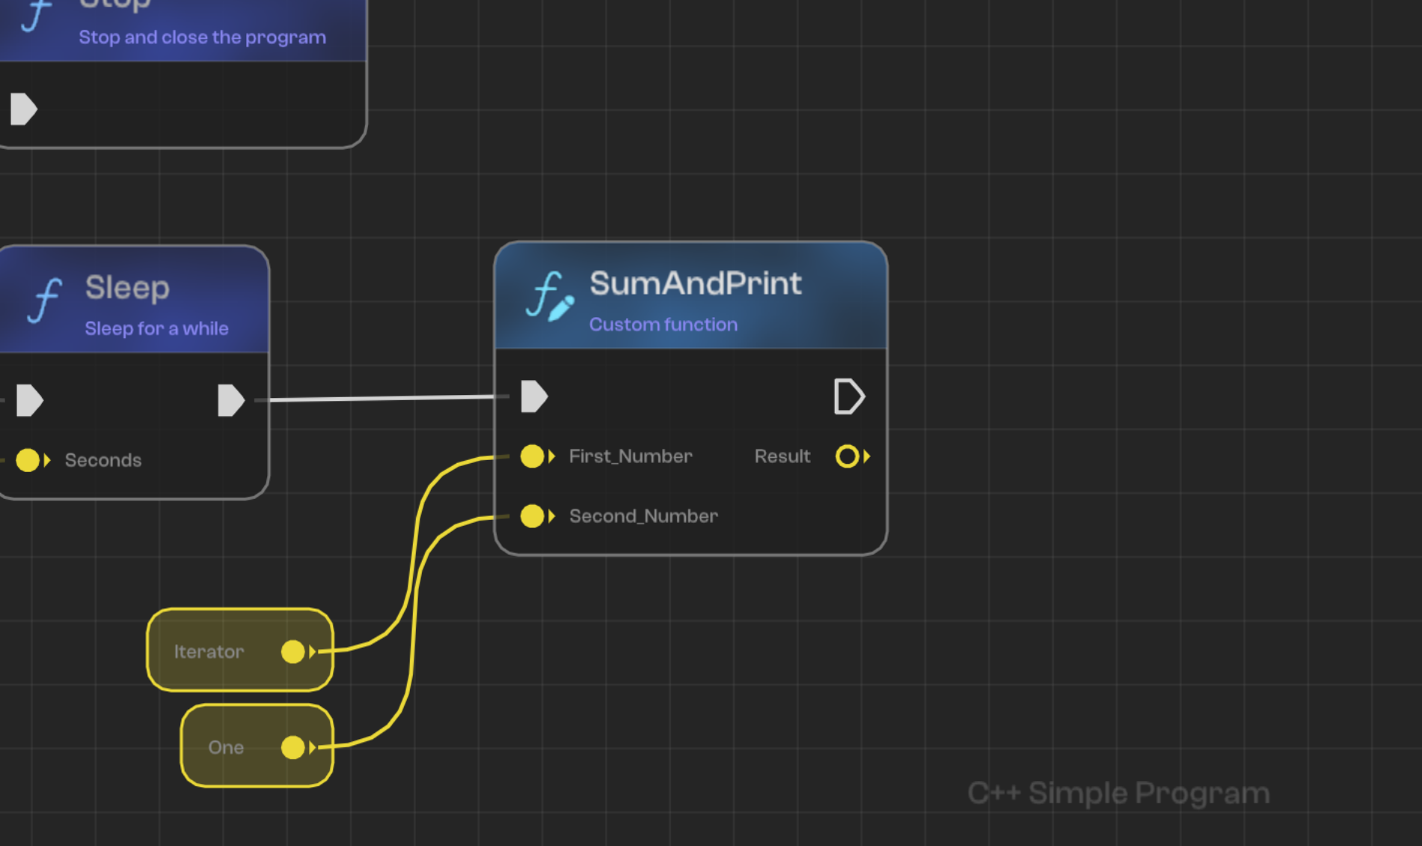Click SumAndPrint execution input pin
Screen dimensions: 1422x846
[534, 396]
